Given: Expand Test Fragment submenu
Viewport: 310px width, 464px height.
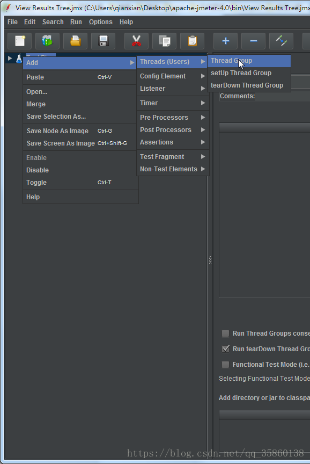Looking at the screenshot, I should pyautogui.click(x=173, y=157).
